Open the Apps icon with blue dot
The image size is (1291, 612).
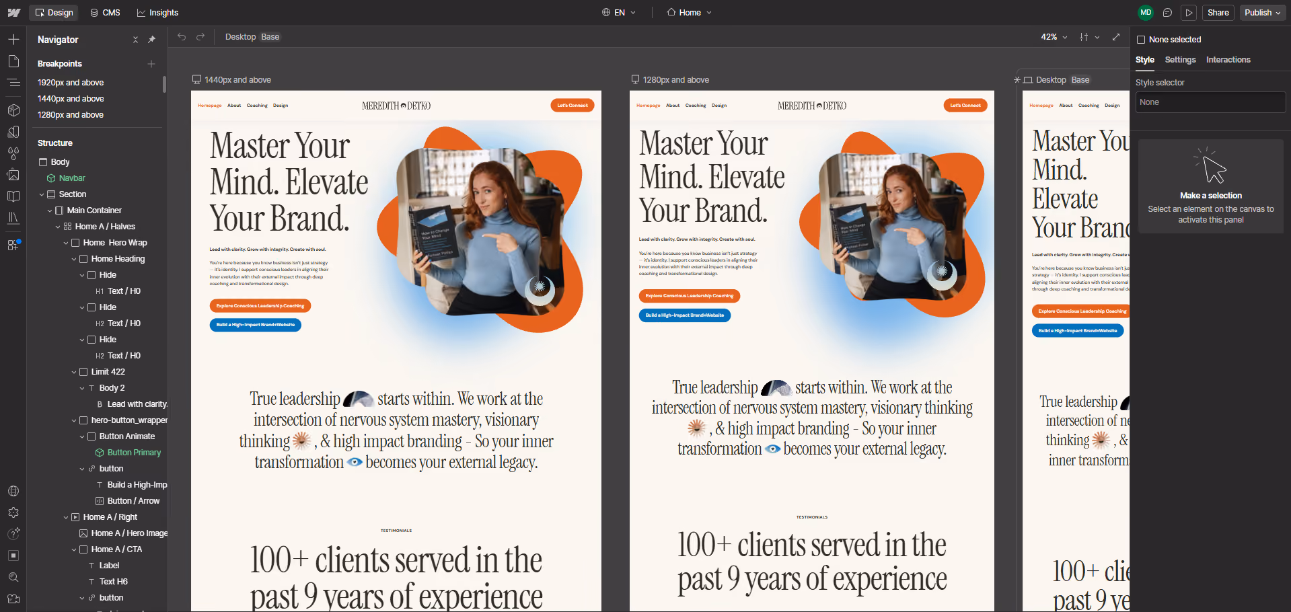13,245
